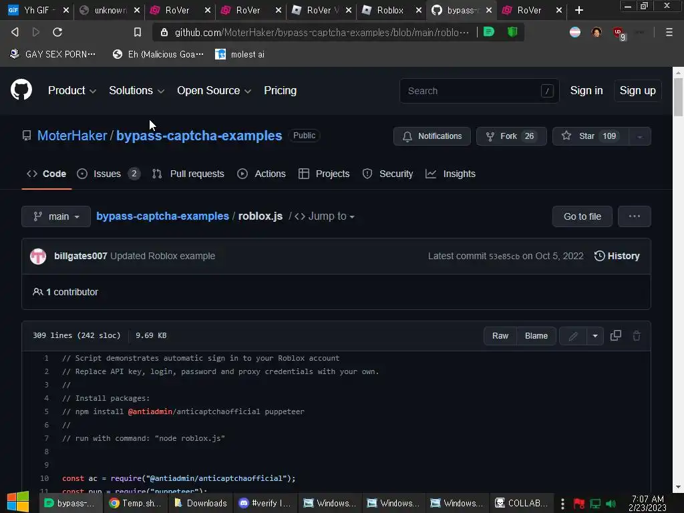Open the browser hamburger menu
The height and width of the screenshot is (513, 684).
pyautogui.click(x=669, y=32)
